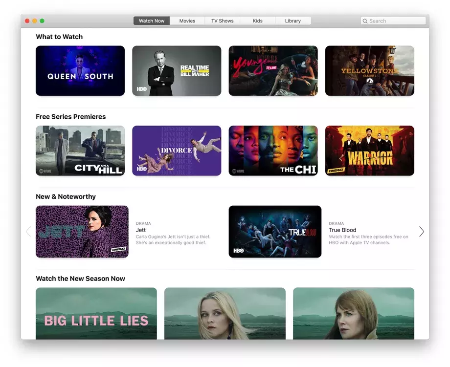Screen dimensions: 450x367
Task: Open the Warrior series card
Action: point(370,151)
